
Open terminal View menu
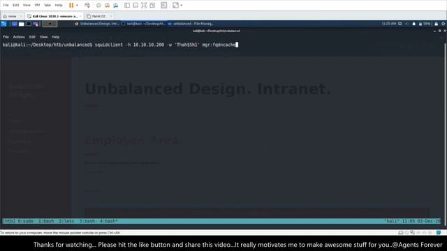tap(43, 37)
